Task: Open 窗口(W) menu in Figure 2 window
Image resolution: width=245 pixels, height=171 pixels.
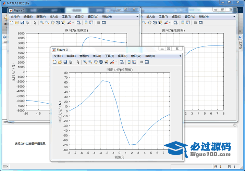Action: 190,17
